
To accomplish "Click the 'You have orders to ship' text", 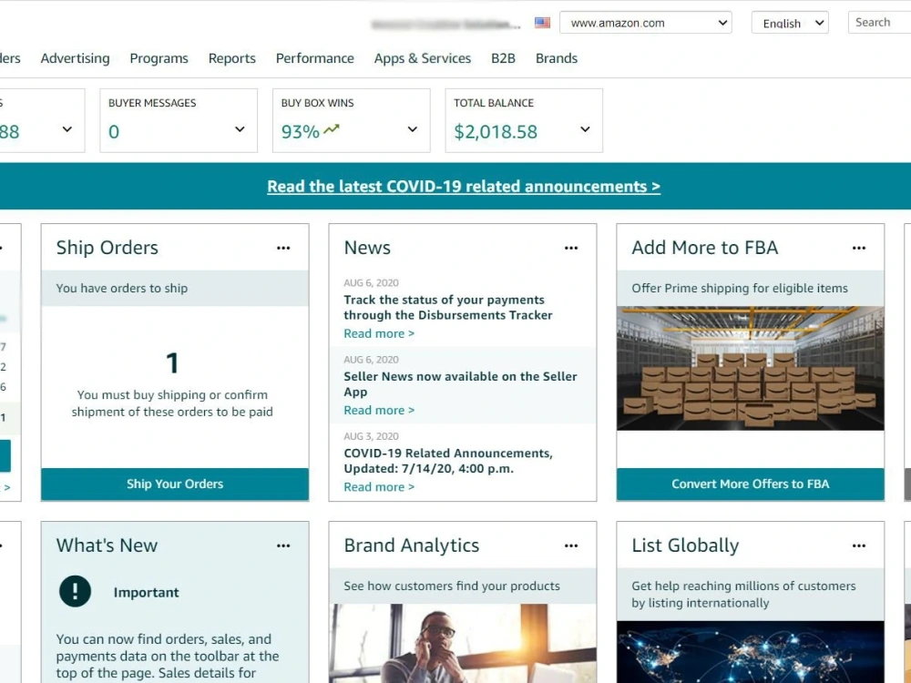I will point(121,288).
